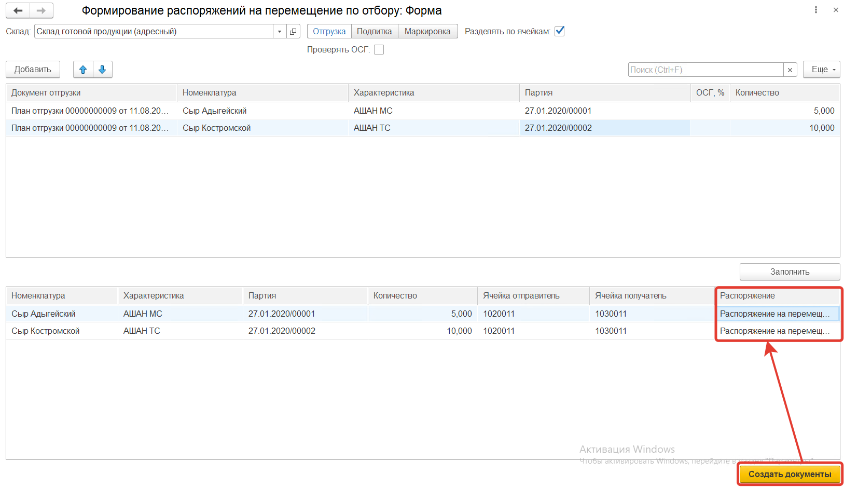Toggle the 'Разделять по ячейкам' checkbox
844x488 pixels.
pyautogui.click(x=559, y=31)
